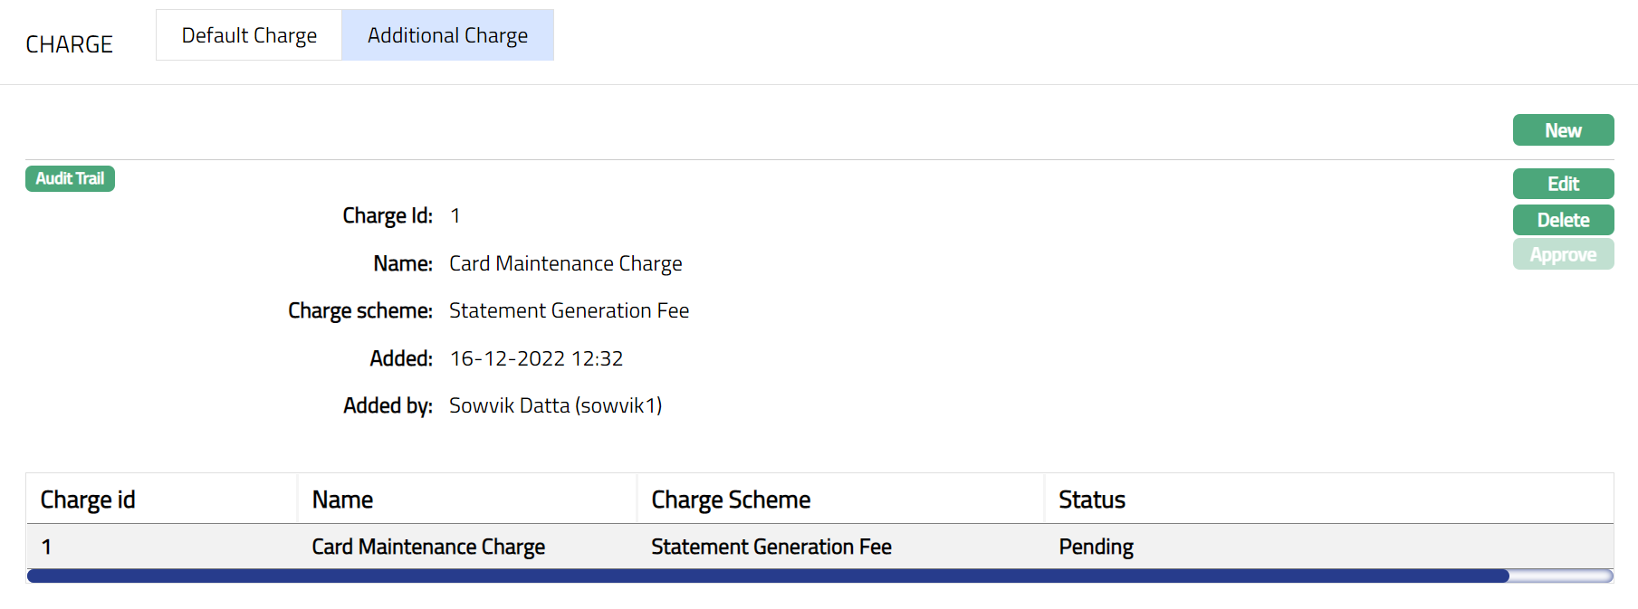The image size is (1638, 609).
Task: Switch to the Default Charge tab
Action: click(x=249, y=35)
